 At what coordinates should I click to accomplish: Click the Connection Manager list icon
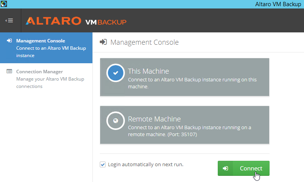9,71
